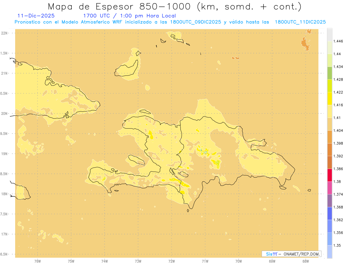Click the 1.362 value on the color scale
343x265 pixels.
[338, 220]
